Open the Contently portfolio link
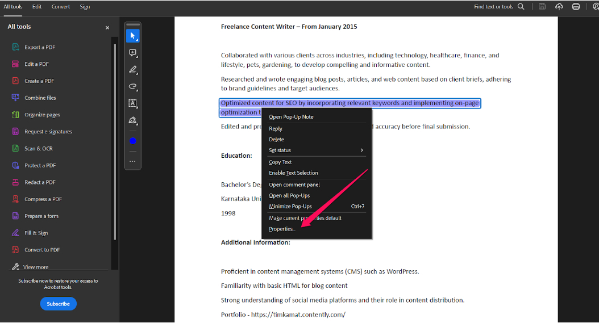599x323 pixels. (x=298, y=315)
